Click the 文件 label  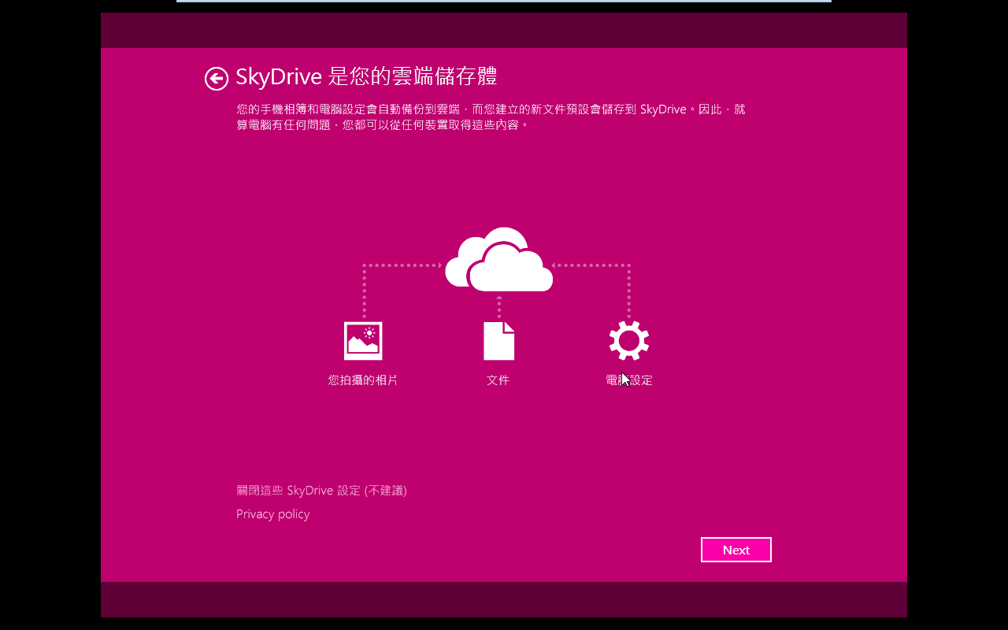(498, 380)
